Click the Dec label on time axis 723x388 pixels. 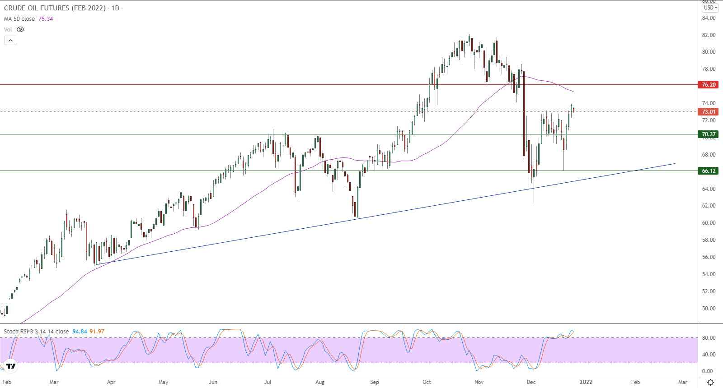point(531,382)
